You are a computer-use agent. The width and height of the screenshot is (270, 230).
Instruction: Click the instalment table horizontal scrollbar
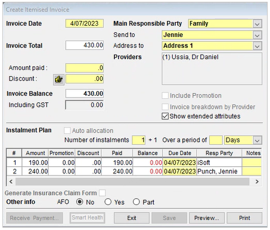pyautogui.click(x=132, y=182)
